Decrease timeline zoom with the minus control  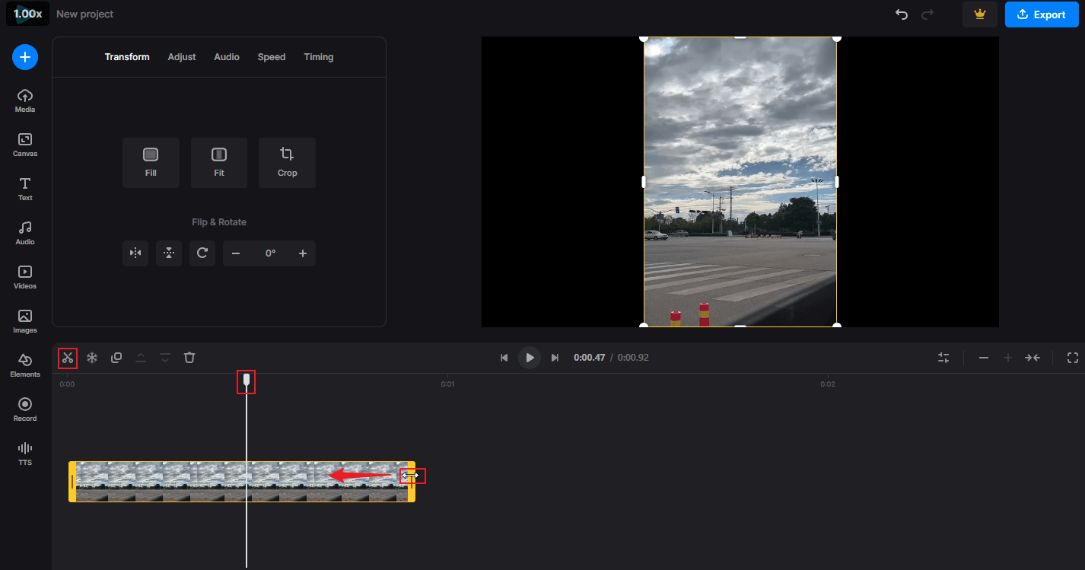(983, 357)
